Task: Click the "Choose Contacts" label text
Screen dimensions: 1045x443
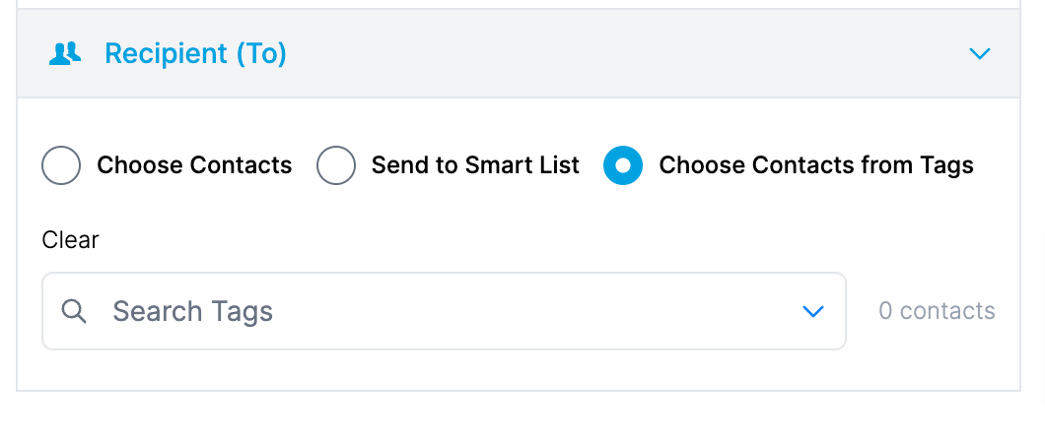Action: 194,165
